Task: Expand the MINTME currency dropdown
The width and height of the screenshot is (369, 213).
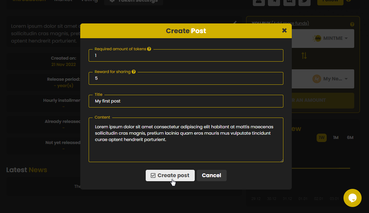Action: [x=331, y=38]
